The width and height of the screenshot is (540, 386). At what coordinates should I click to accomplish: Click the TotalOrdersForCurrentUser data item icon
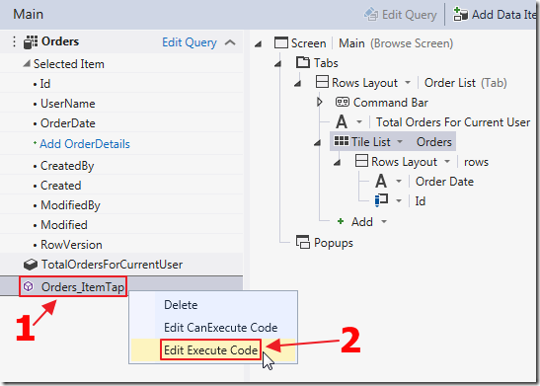(31, 265)
